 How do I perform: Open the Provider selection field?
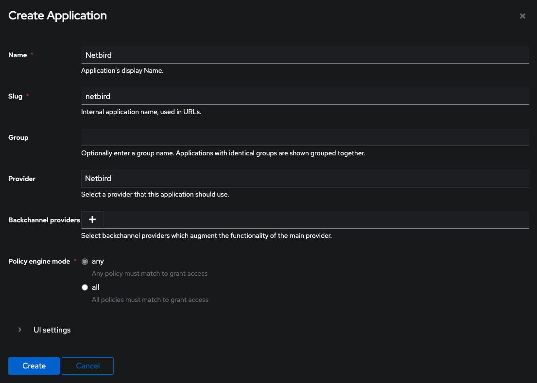[305, 178]
